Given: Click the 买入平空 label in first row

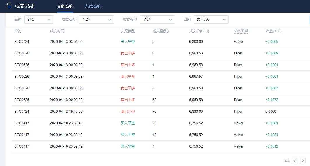Looking at the screenshot, I should [128, 42].
